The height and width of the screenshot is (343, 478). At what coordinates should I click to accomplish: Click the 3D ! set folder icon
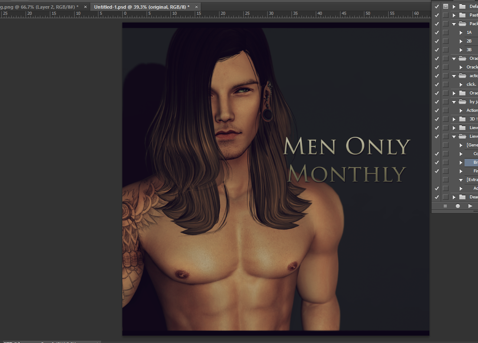coord(462,119)
